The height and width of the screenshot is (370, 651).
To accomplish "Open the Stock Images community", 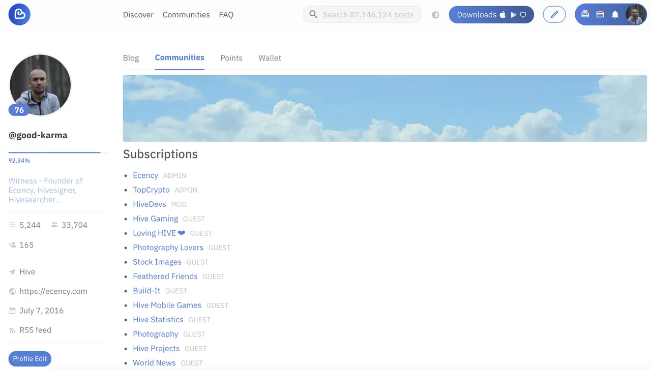I will (157, 262).
